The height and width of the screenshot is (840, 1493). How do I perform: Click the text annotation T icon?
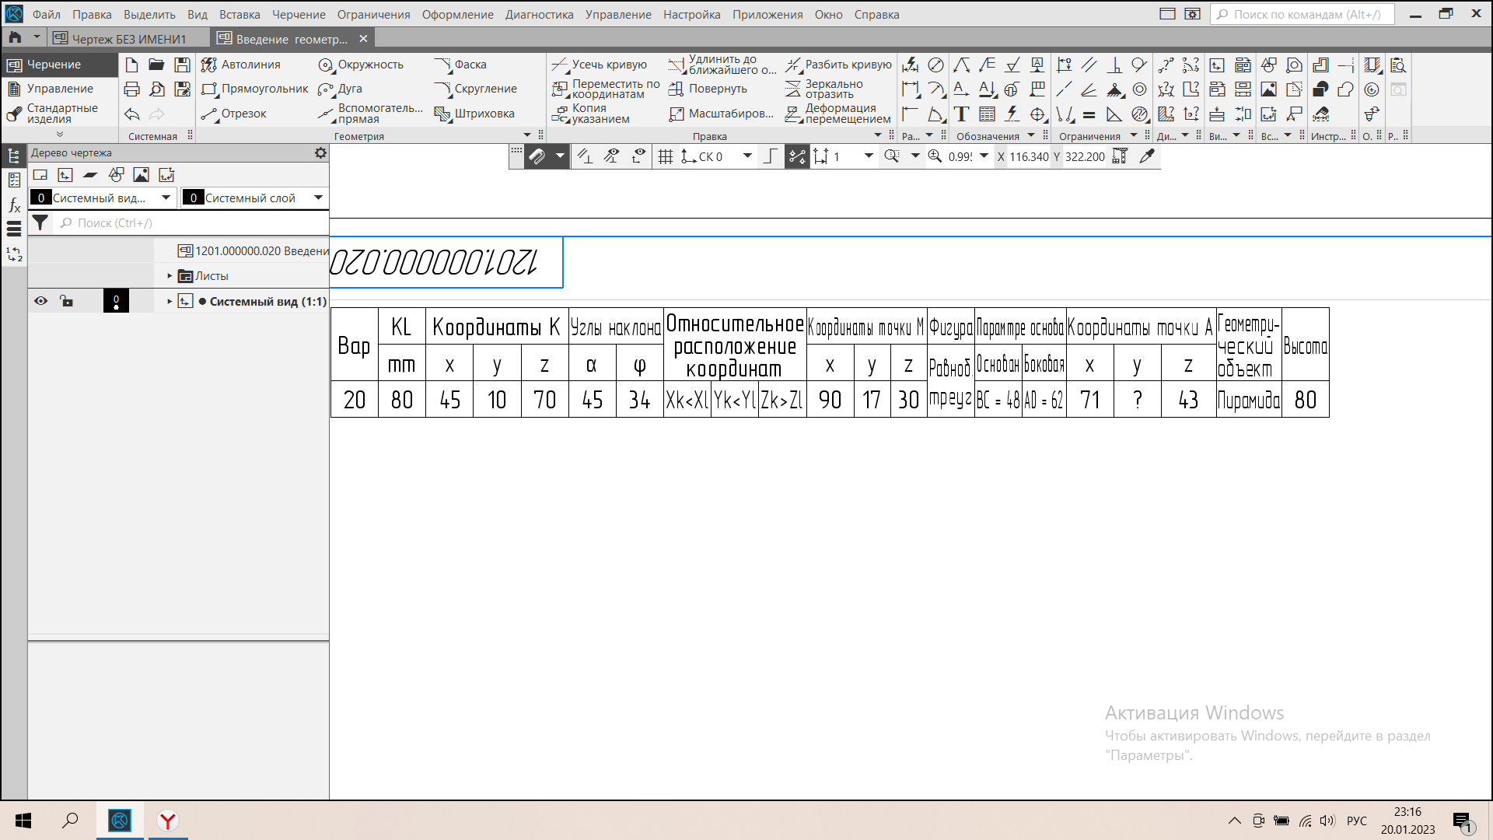[x=962, y=114]
